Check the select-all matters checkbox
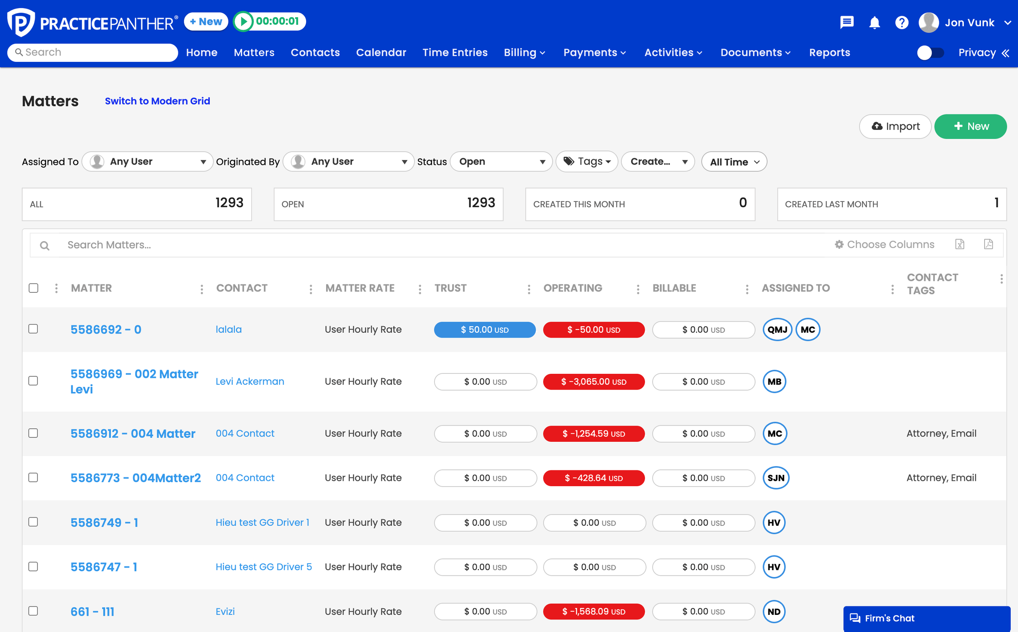 coord(33,288)
